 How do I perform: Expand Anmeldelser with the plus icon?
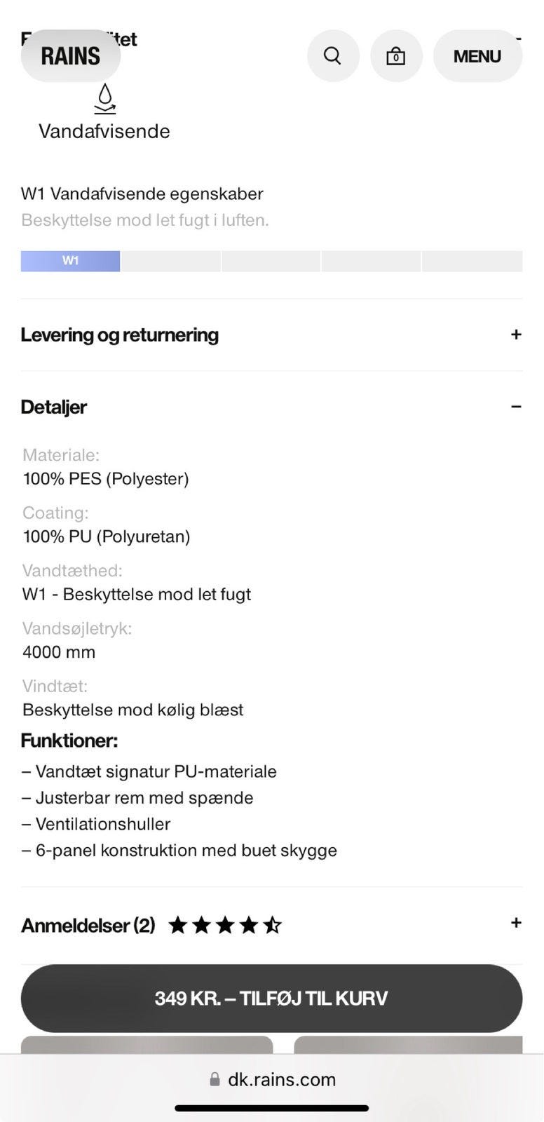pos(516,923)
